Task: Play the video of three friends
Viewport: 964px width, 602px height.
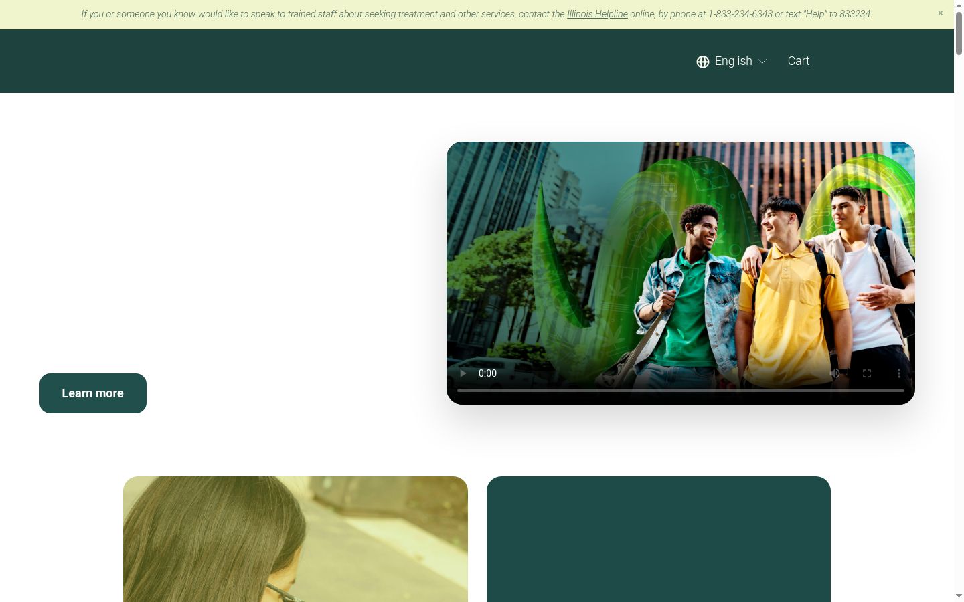Action: click(463, 373)
